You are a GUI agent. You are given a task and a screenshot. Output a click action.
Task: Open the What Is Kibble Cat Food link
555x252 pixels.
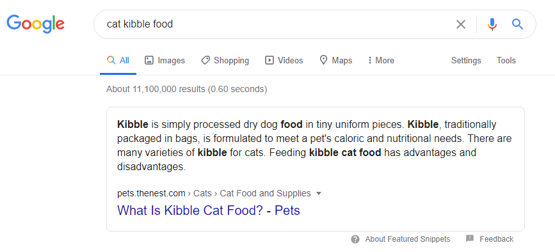pyautogui.click(x=209, y=210)
